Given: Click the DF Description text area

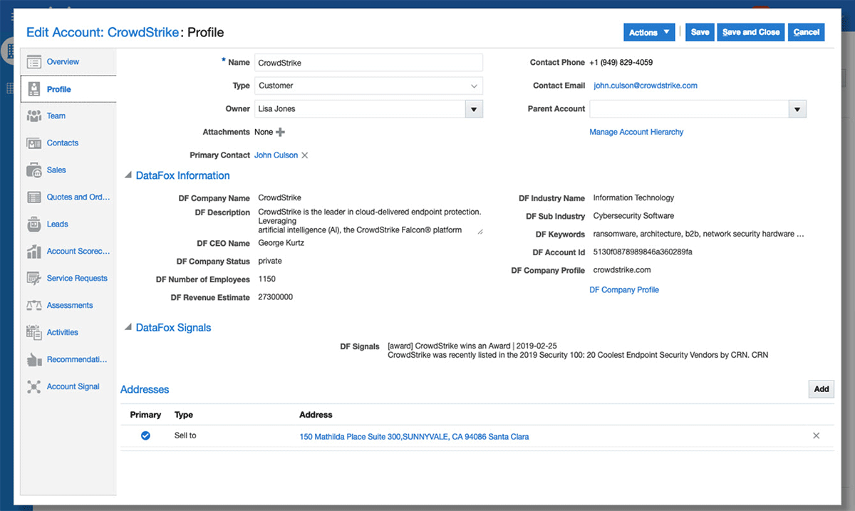Looking at the screenshot, I should pos(370,221).
